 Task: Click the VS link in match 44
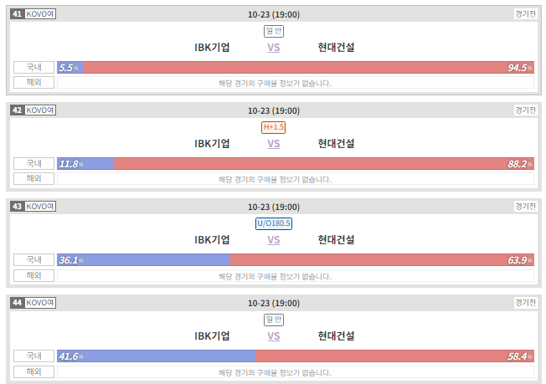point(273,336)
